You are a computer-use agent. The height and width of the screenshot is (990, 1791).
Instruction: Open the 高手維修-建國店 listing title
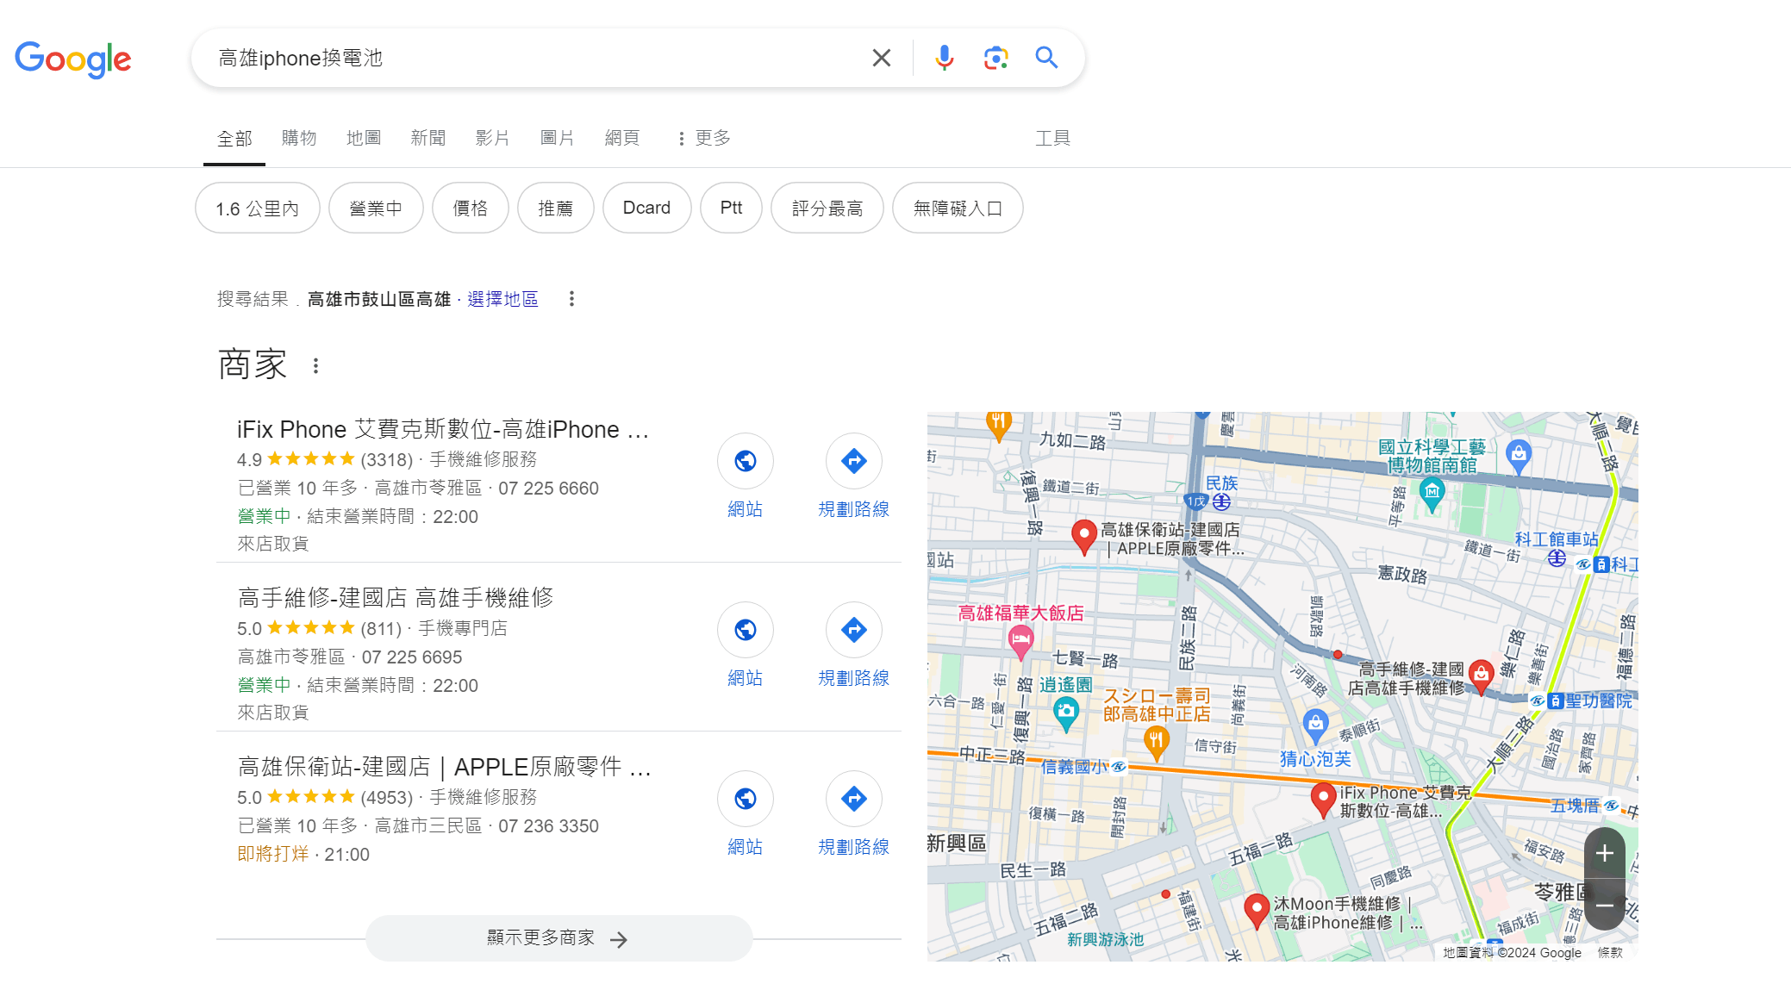tap(396, 597)
